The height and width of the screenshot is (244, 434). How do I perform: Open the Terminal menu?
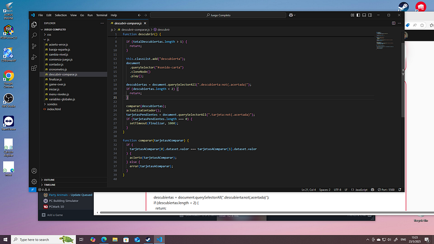102,15
